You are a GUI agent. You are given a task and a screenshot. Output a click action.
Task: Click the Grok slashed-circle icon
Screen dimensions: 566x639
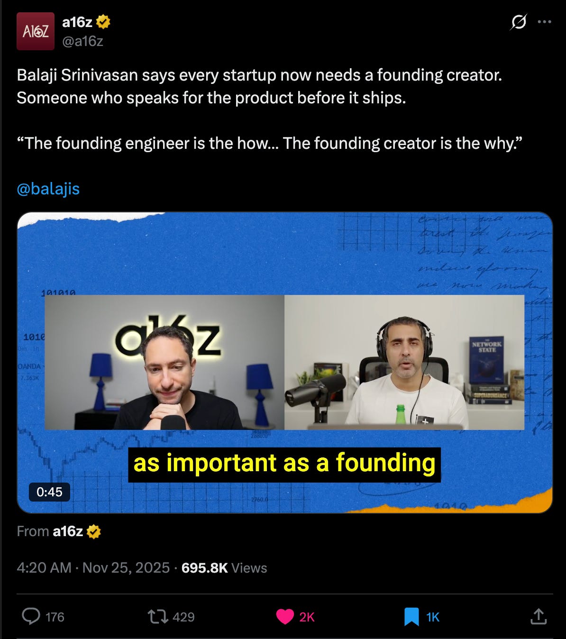519,22
